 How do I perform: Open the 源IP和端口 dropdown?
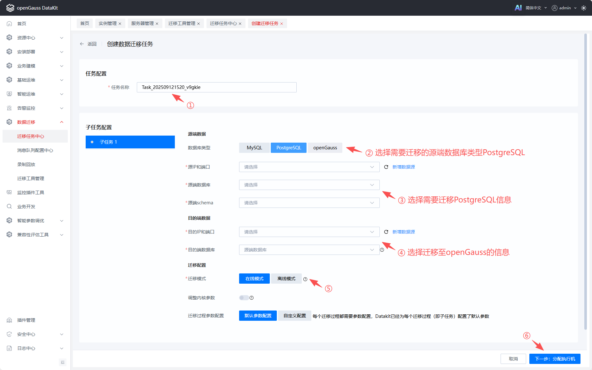(x=309, y=167)
